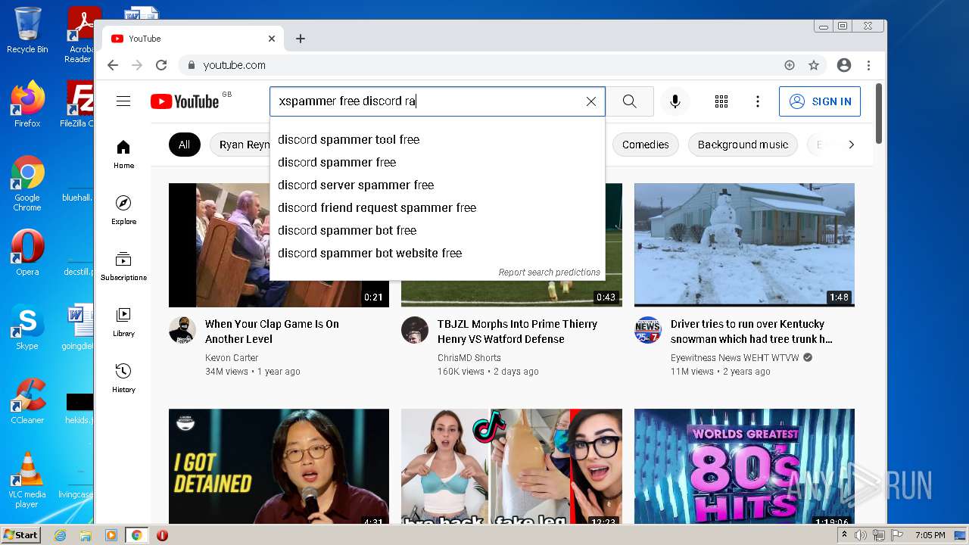
Task: Submit search with the magnifier button
Action: tap(630, 101)
